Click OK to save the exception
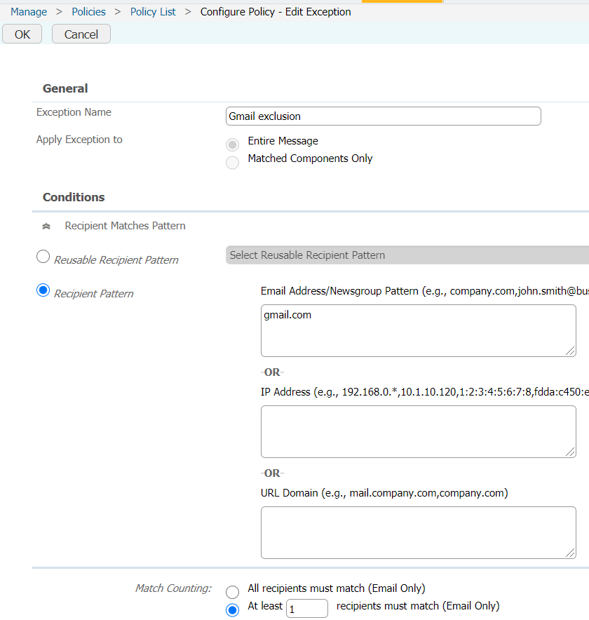The image size is (589, 620). tap(22, 33)
